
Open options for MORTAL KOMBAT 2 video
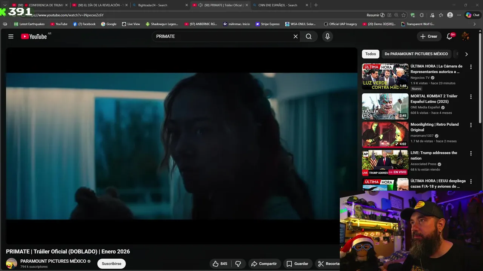471,97
